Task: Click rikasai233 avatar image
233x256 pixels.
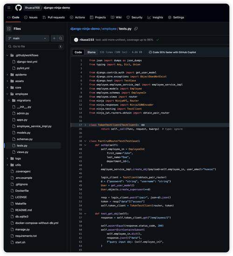Action: [76, 40]
